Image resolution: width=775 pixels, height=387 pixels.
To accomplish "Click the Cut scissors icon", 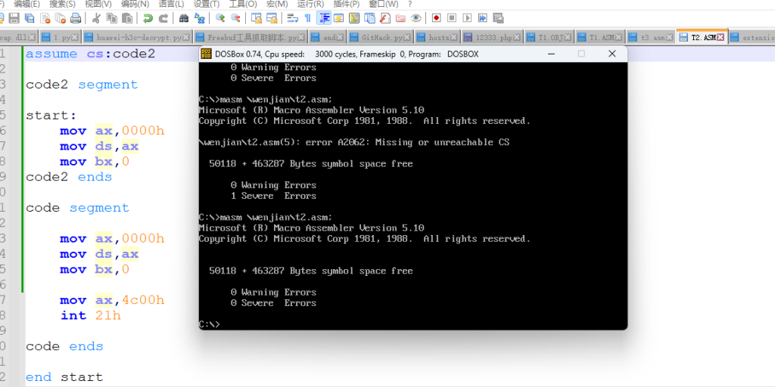I will pyautogui.click(x=96, y=17).
